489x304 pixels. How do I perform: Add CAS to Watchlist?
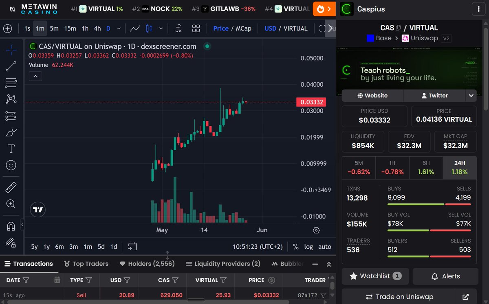point(375,276)
